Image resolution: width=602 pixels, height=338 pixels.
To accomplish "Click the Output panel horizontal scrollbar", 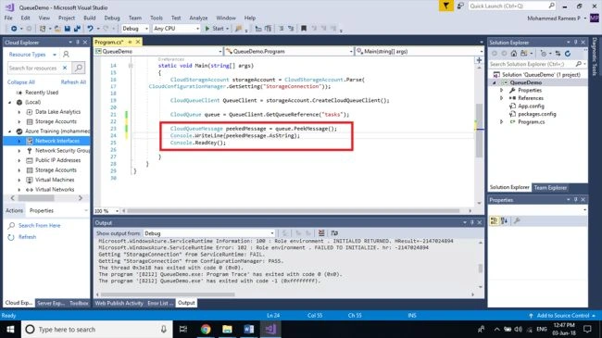I will coord(168,294).
